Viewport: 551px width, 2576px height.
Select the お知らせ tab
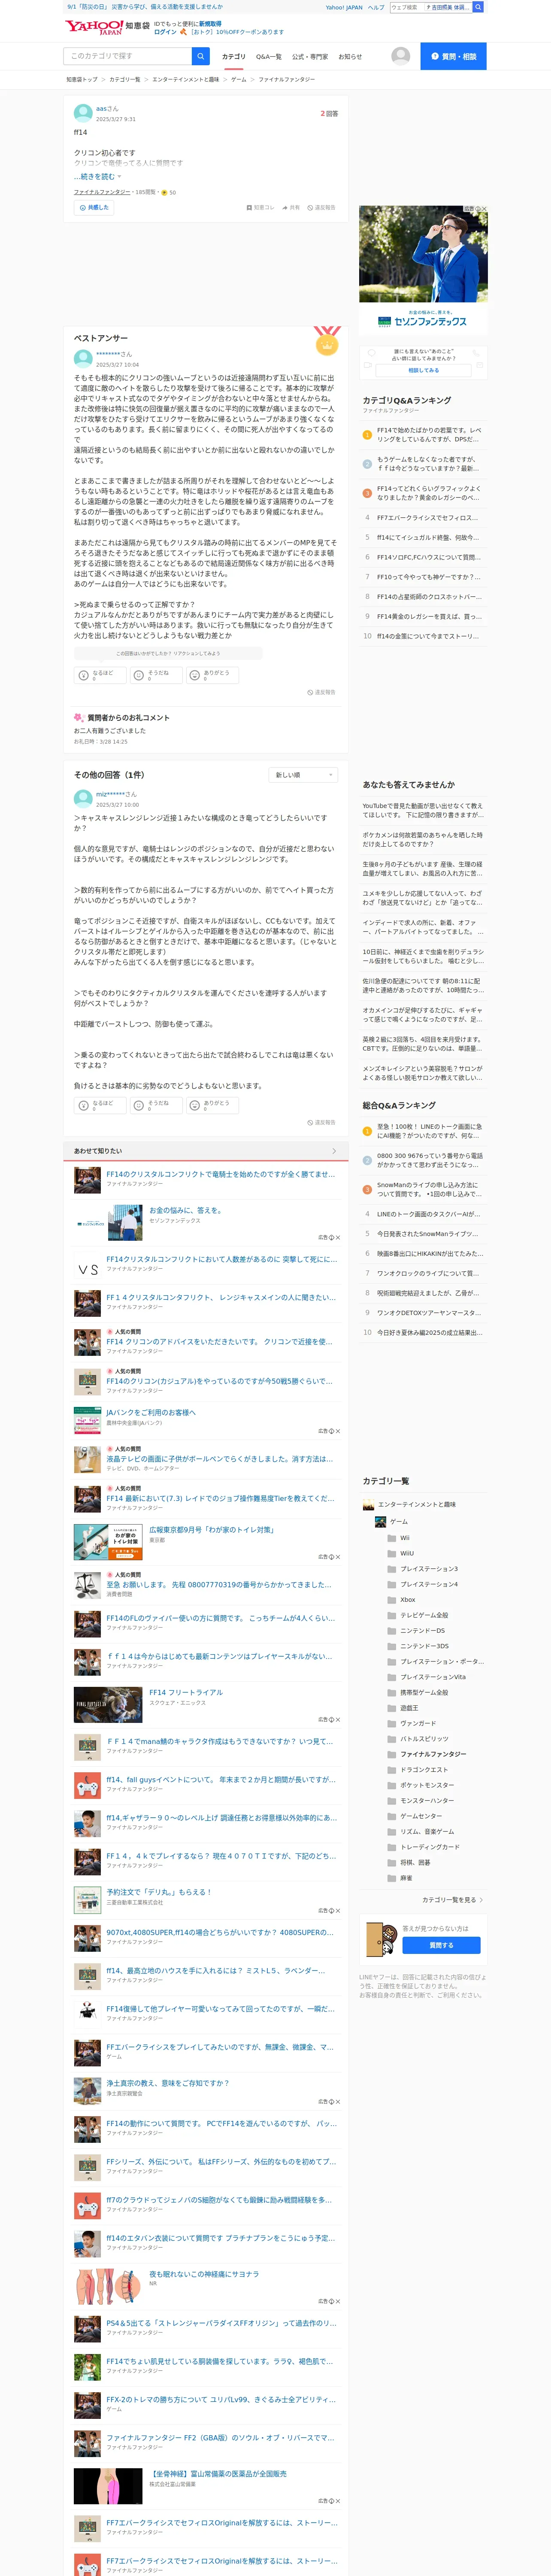point(350,57)
